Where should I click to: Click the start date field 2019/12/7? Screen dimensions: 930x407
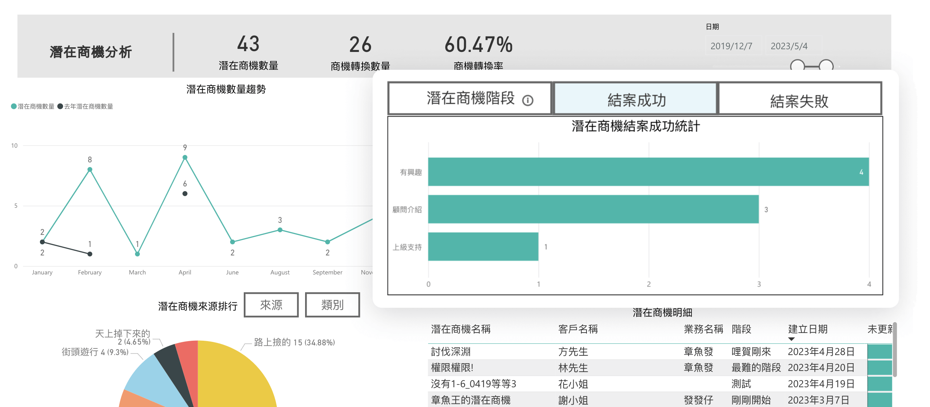732,46
